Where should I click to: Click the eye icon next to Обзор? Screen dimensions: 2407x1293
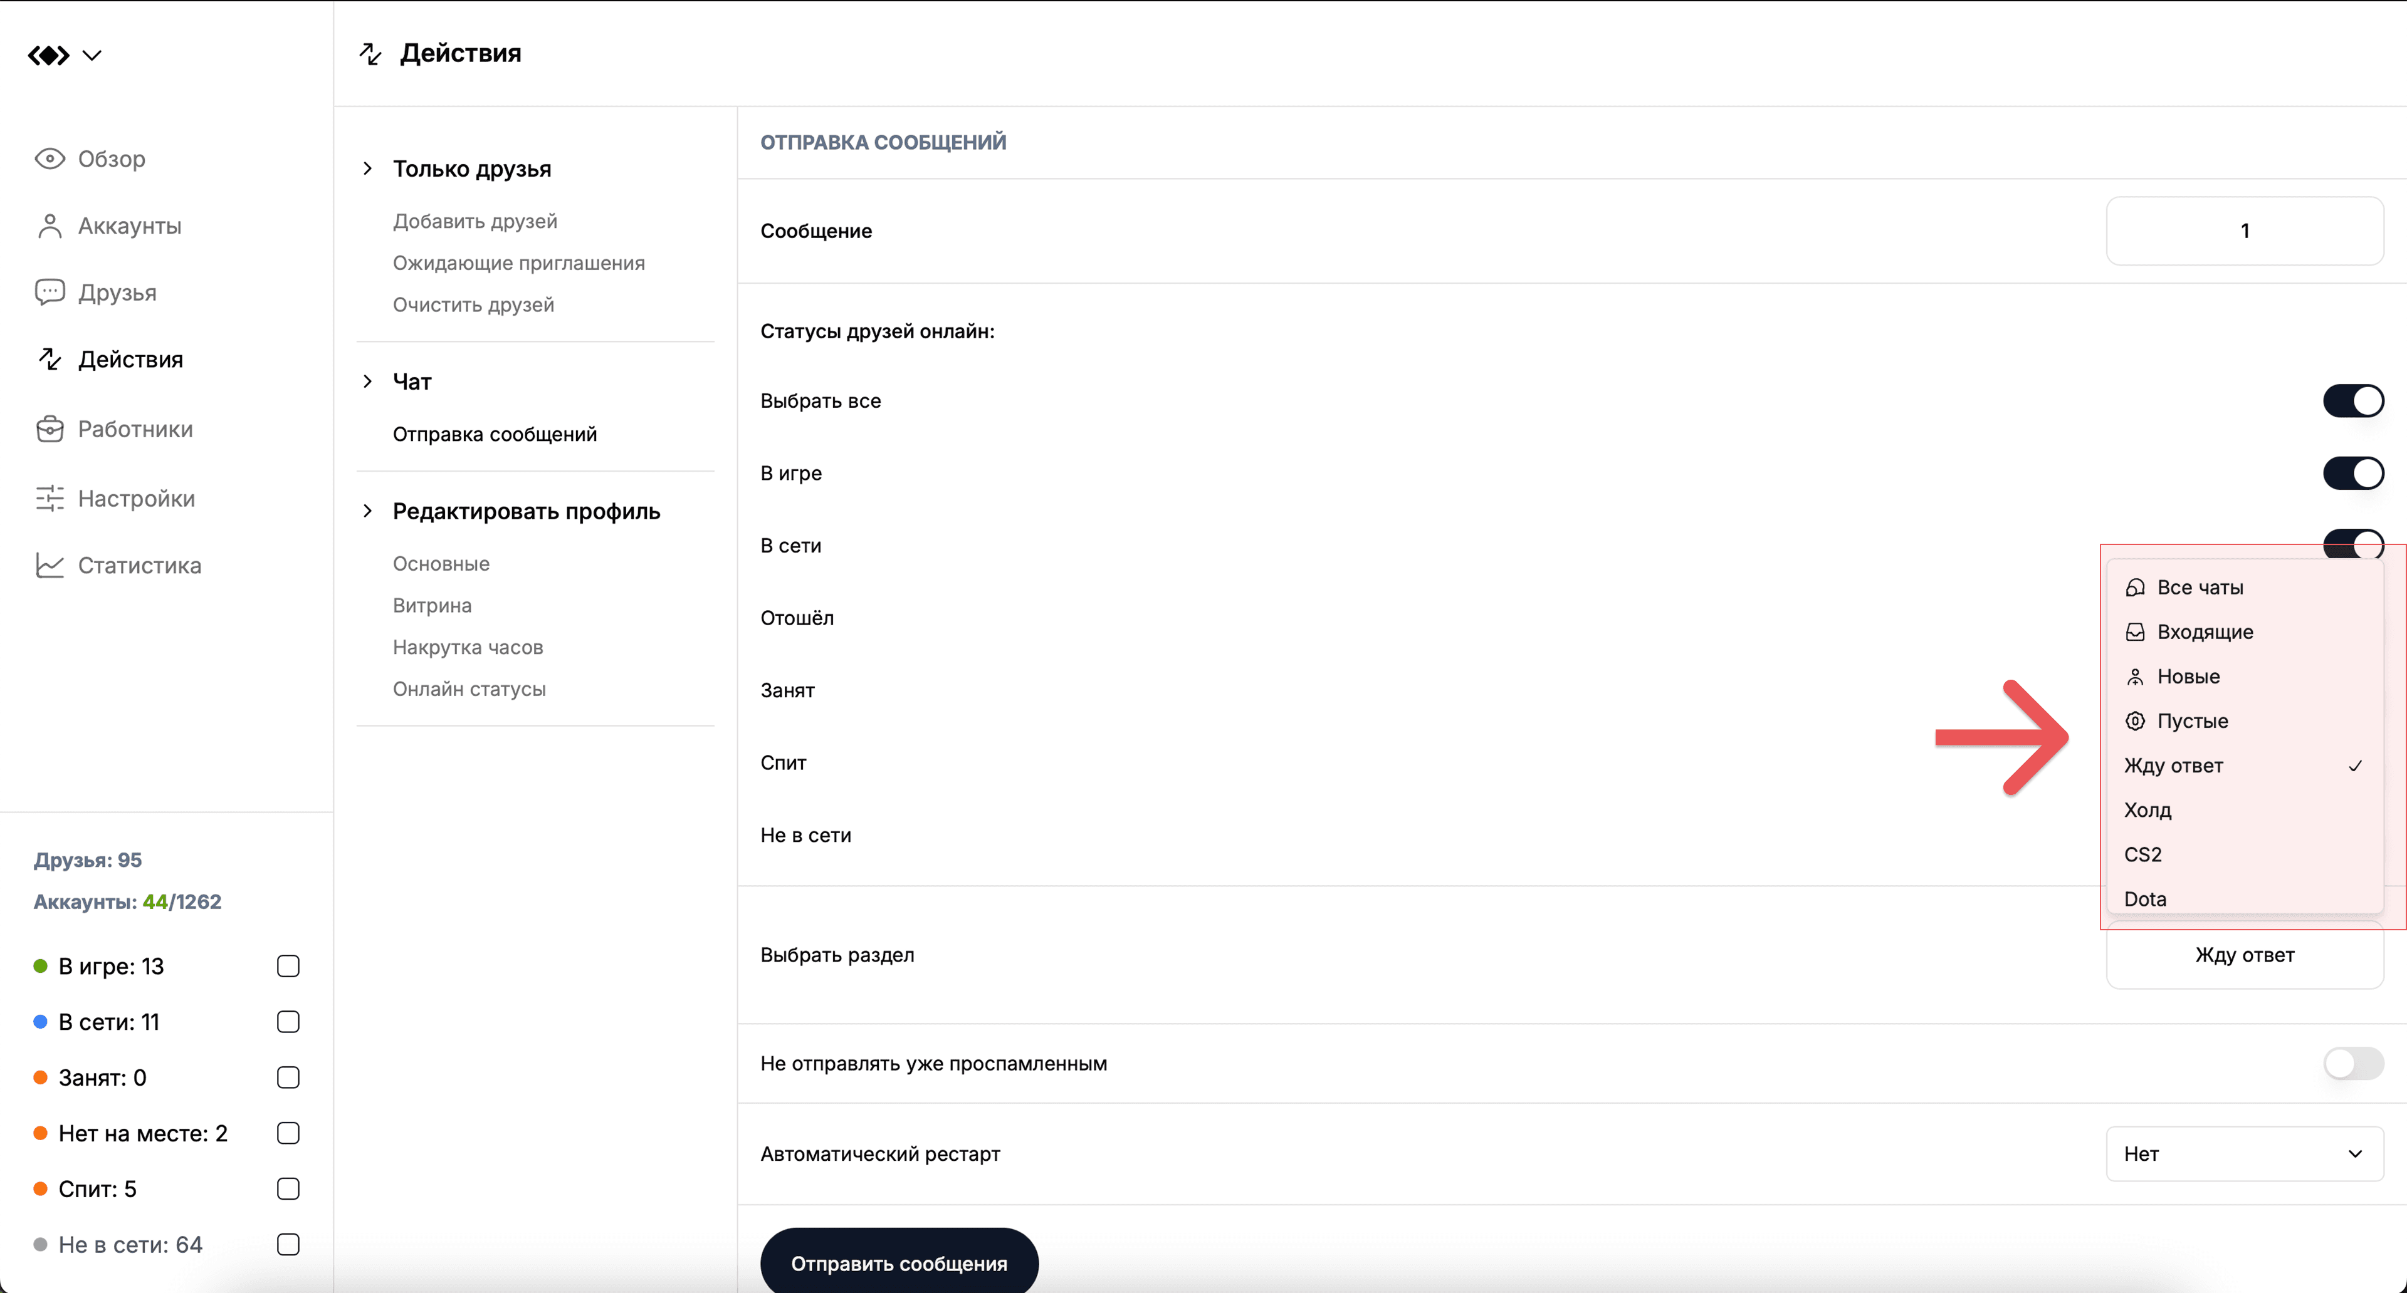point(50,158)
